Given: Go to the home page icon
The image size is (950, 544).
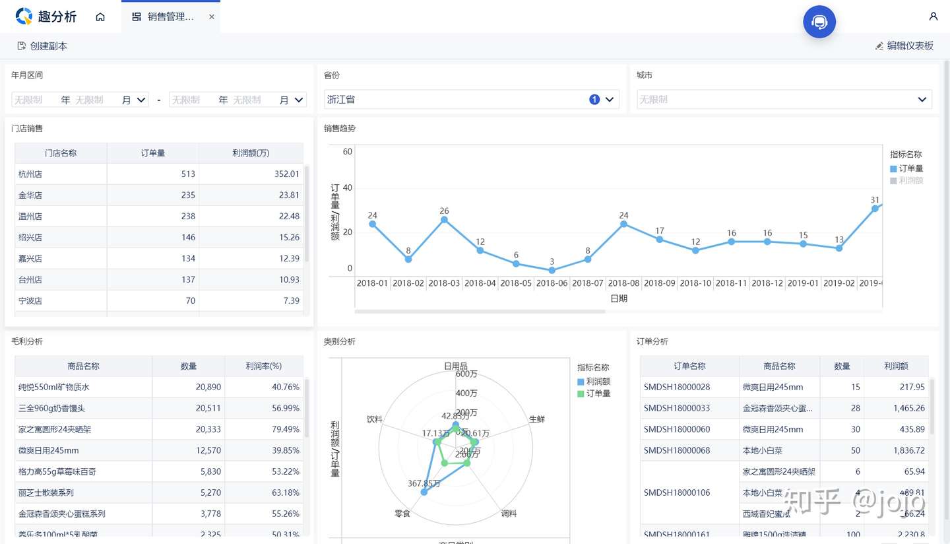Looking at the screenshot, I should (100, 17).
